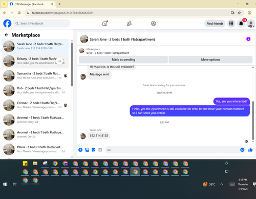
Task: Click the 812 814 8128 message bubble
Action: pyautogui.click(x=99, y=135)
